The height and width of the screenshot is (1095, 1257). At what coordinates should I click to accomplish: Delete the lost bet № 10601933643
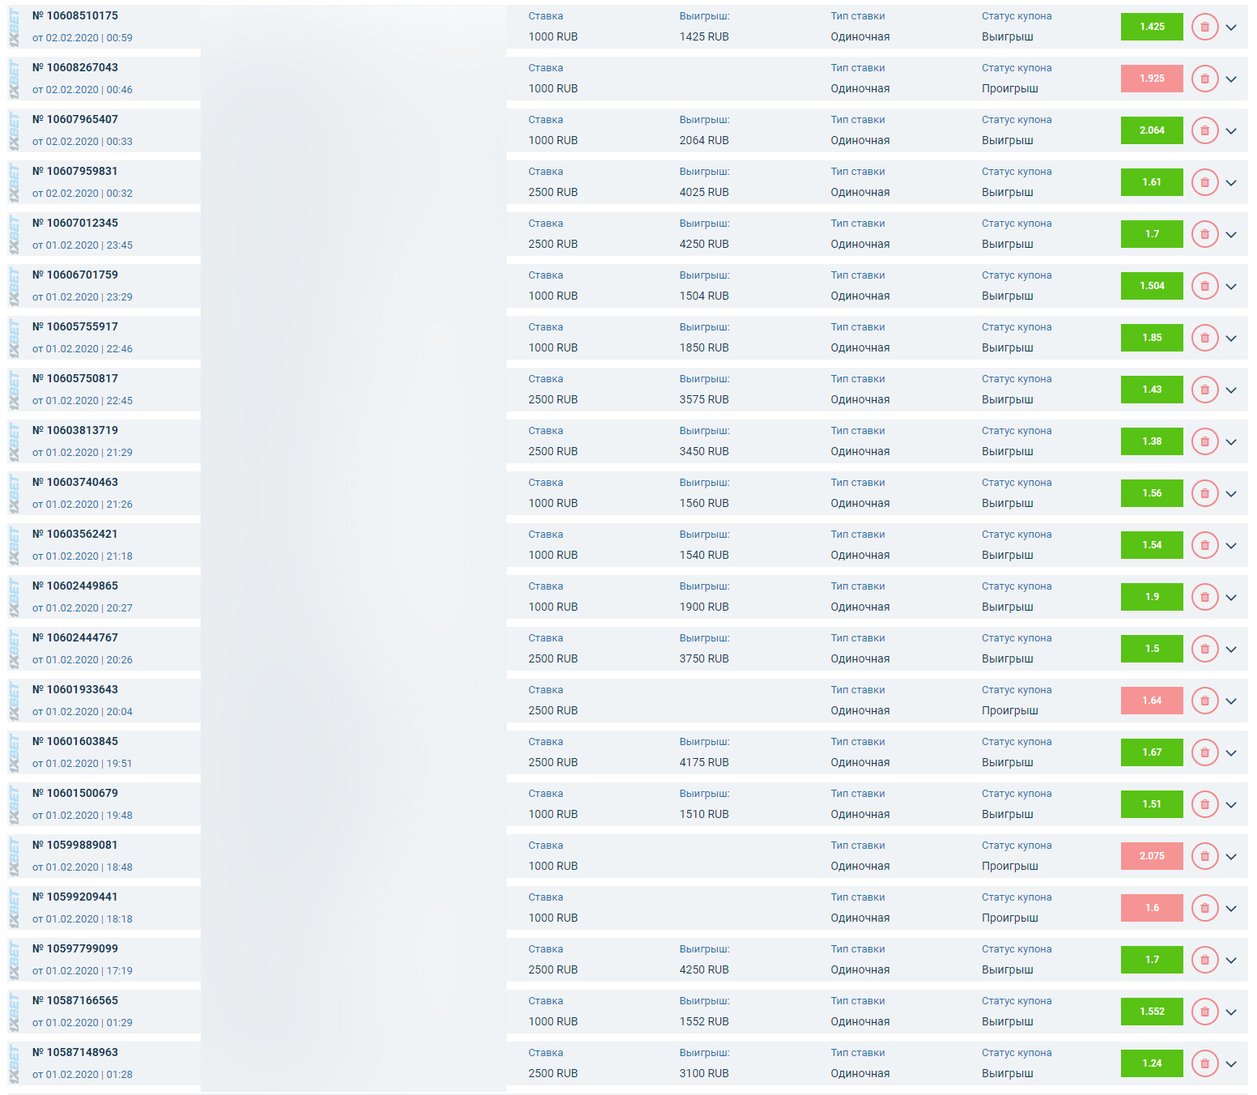(1204, 701)
